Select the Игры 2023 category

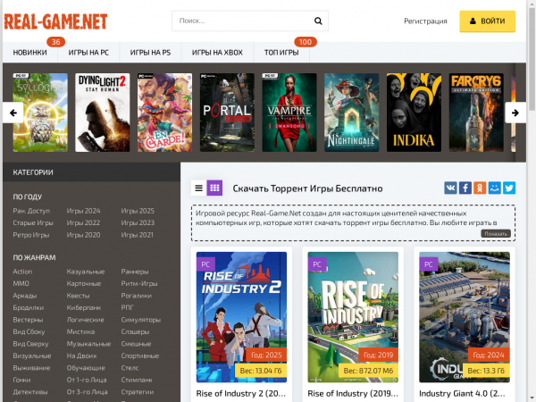click(x=138, y=222)
